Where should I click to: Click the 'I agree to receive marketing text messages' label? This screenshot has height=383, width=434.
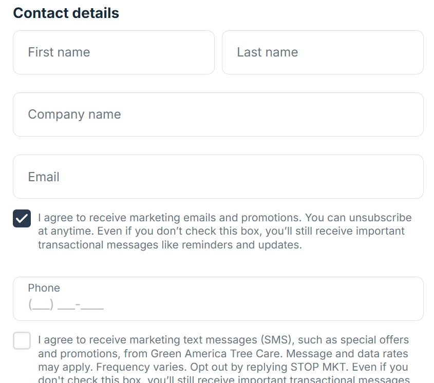tap(149, 340)
